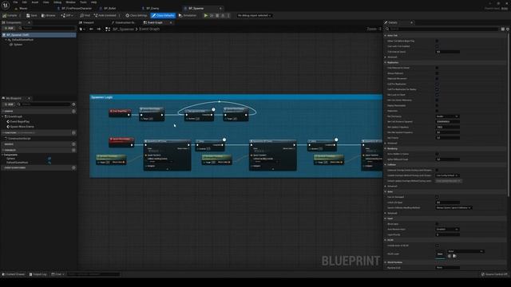The image size is (511, 287).
Task: Toggle Hide Unrelated in toolbar
Action: (105, 15)
